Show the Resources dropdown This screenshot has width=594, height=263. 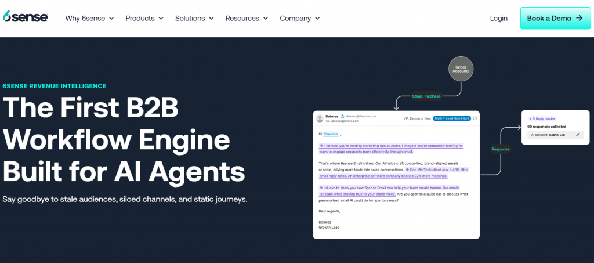(x=247, y=18)
